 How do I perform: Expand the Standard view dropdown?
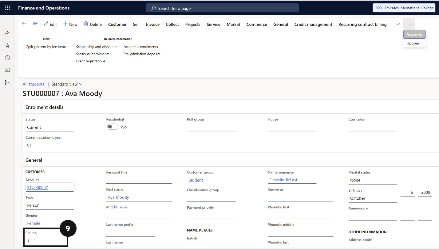point(67,84)
